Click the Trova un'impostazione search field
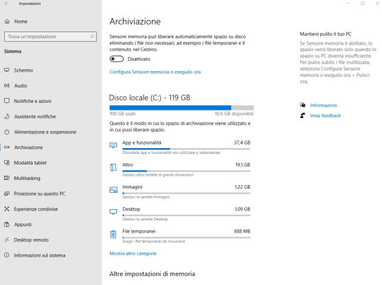Viewport: 382px width, 285px height. [x=51, y=36]
